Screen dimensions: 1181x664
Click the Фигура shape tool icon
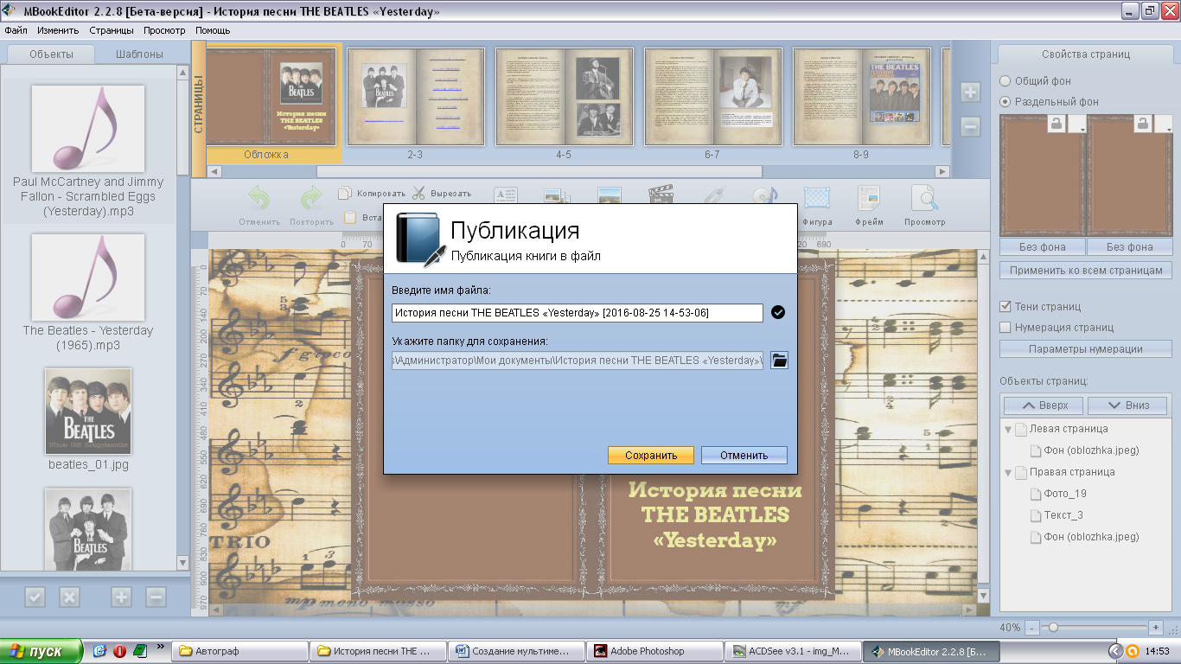point(816,199)
